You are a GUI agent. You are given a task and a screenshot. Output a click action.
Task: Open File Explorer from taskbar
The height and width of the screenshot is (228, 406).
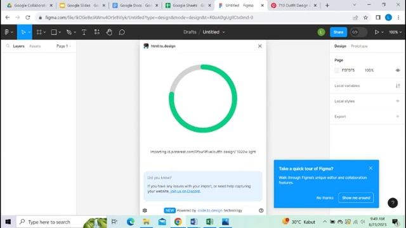pyautogui.click(x=147, y=222)
